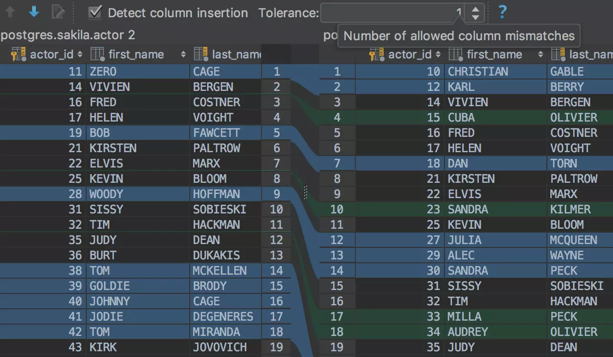Click right table actor_id key column icon
The image size is (613, 357).
coord(376,55)
